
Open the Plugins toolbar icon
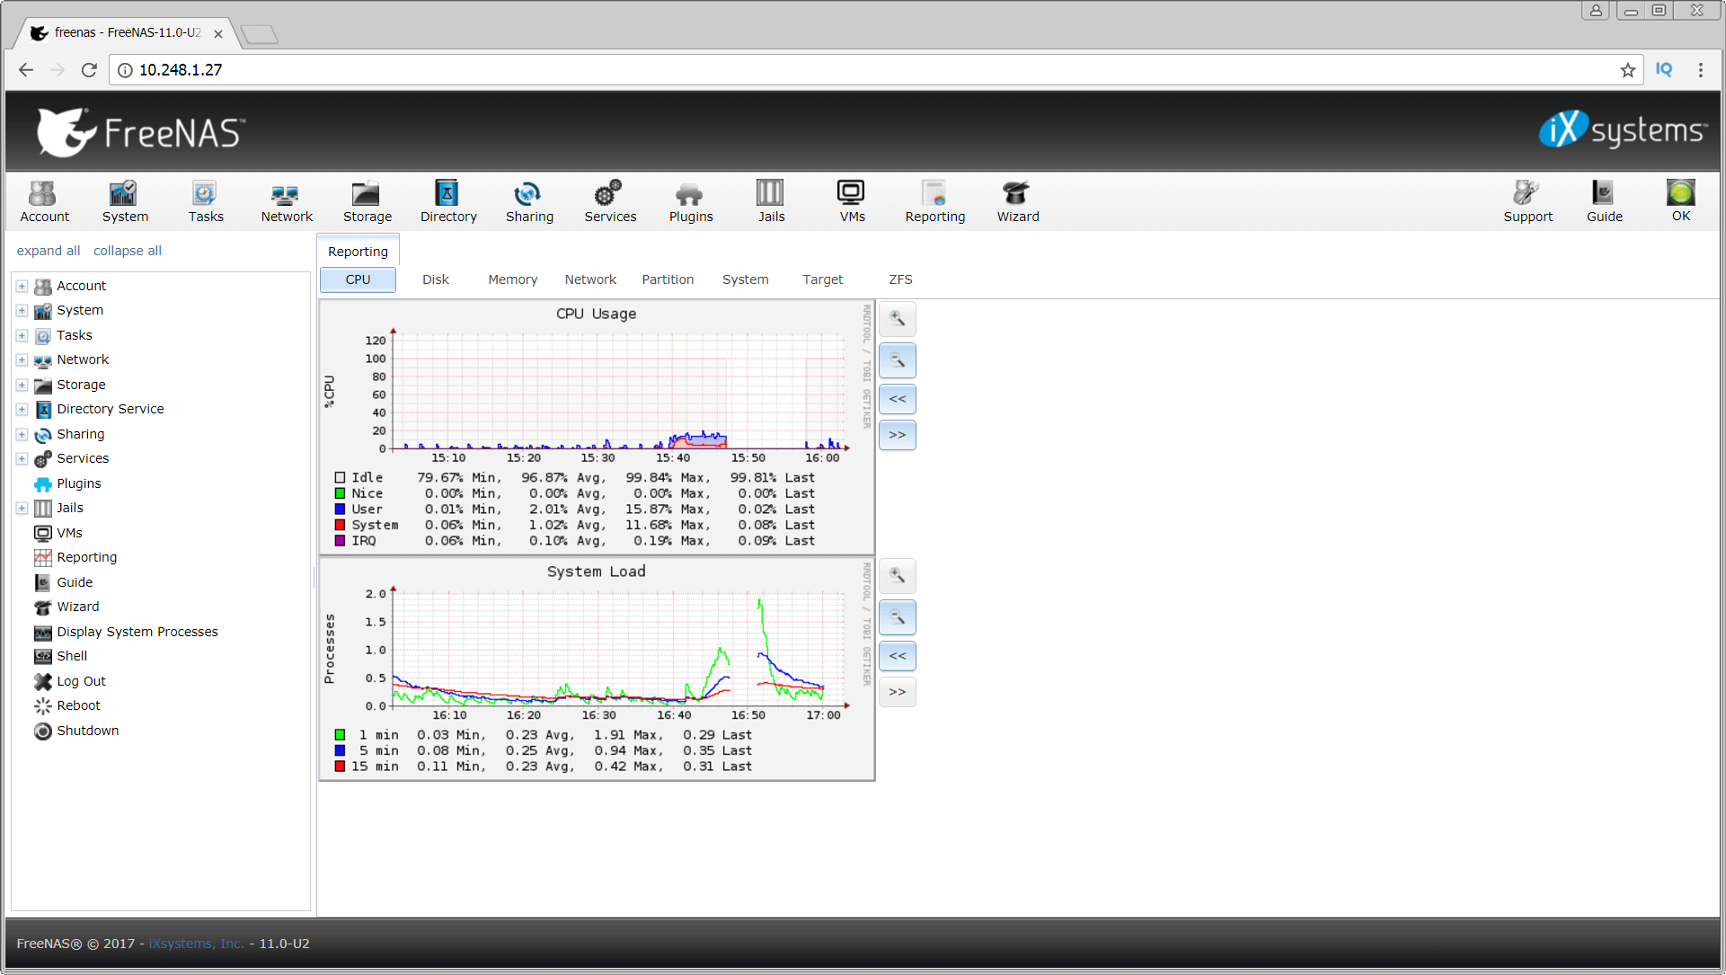[691, 201]
